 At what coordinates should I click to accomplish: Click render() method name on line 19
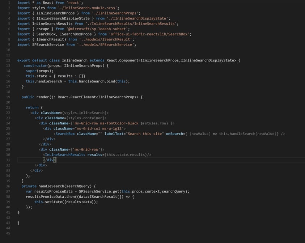[45, 97]
